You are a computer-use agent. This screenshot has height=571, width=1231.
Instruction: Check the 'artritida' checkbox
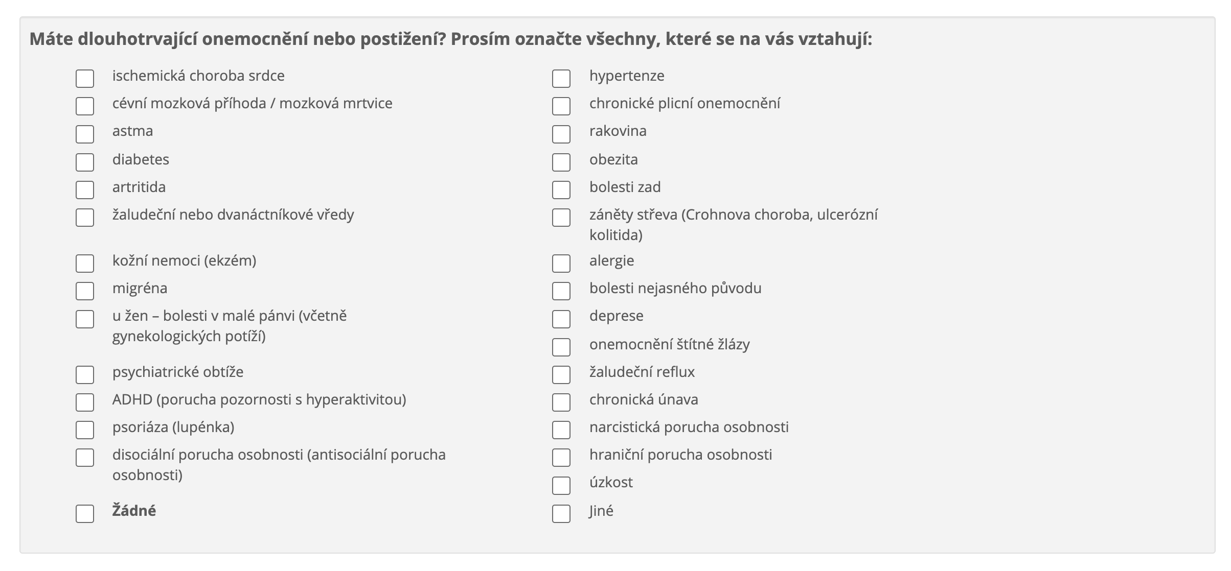[x=85, y=190]
